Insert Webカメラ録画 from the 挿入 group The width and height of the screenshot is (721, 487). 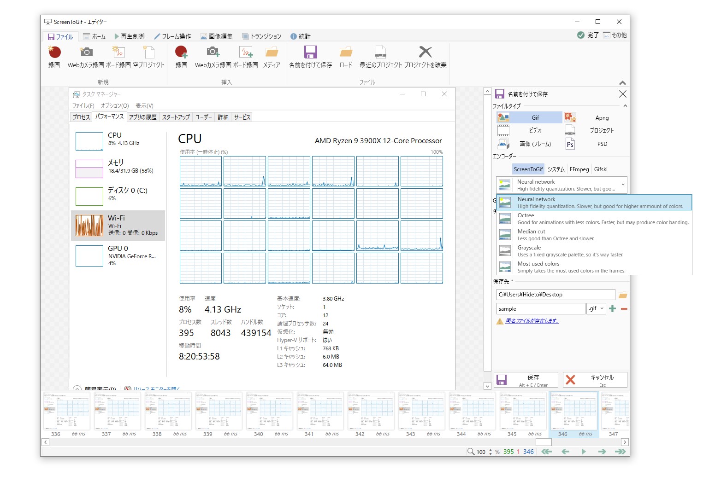[x=213, y=57]
